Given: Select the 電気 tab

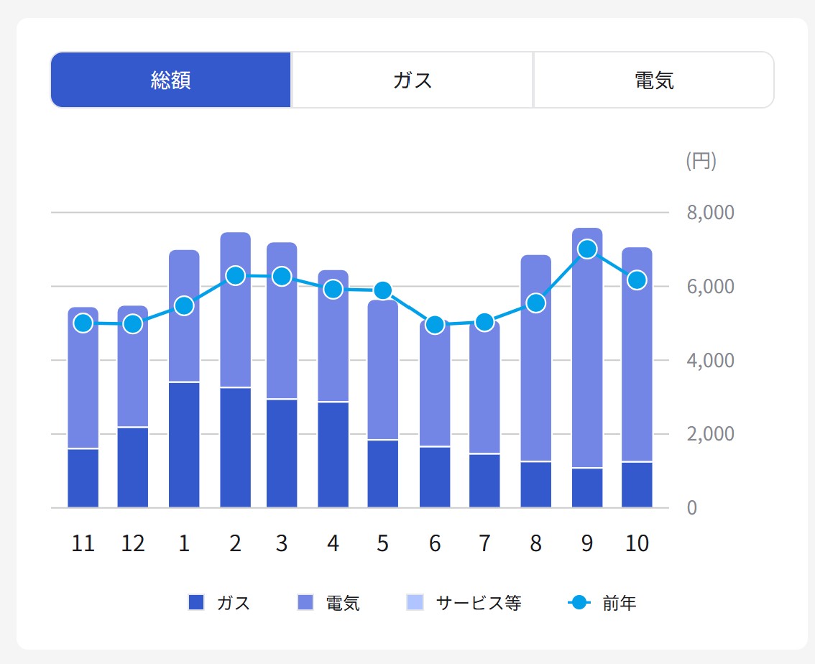Looking at the screenshot, I should [653, 80].
